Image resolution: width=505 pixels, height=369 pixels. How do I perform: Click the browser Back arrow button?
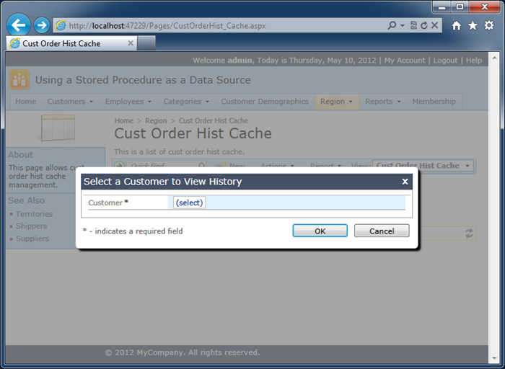19,25
